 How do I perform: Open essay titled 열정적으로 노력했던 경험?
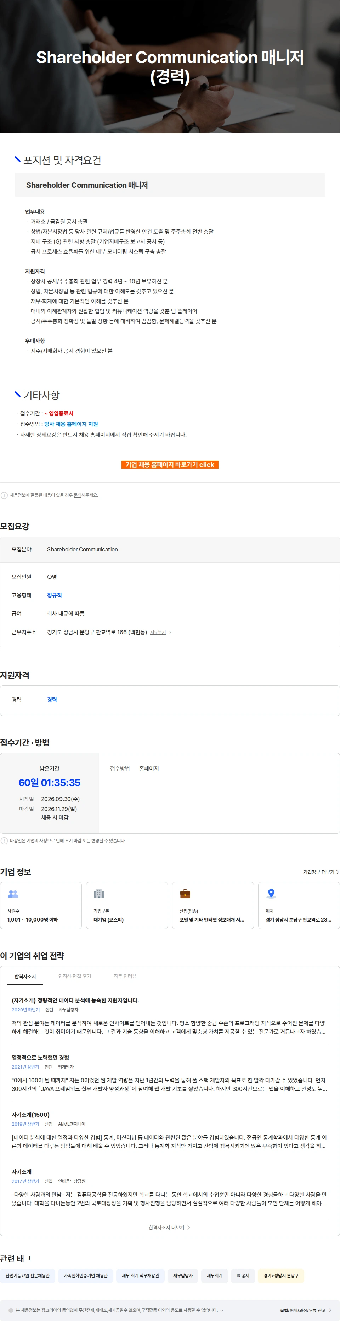click(x=40, y=1058)
